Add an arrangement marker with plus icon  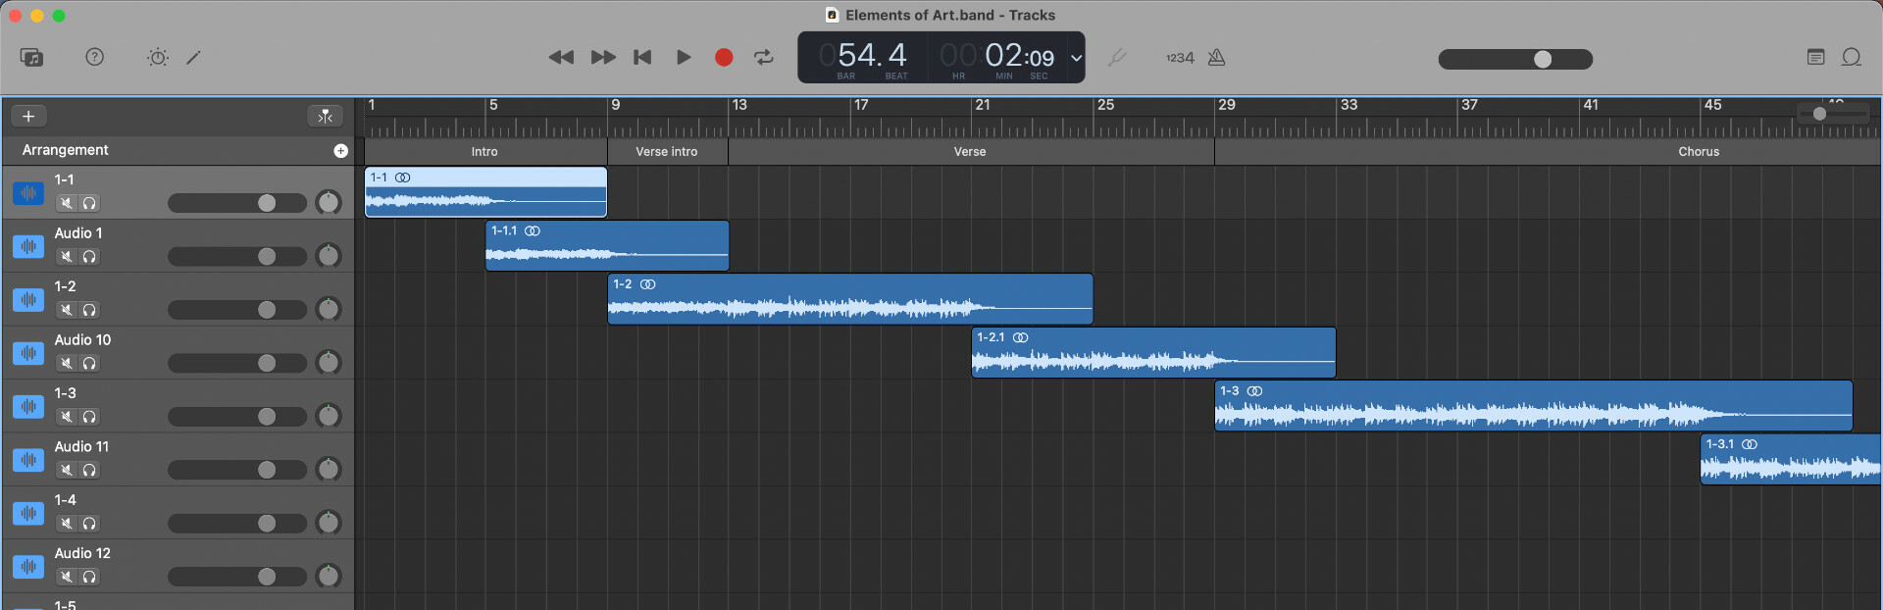pyautogui.click(x=340, y=151)
